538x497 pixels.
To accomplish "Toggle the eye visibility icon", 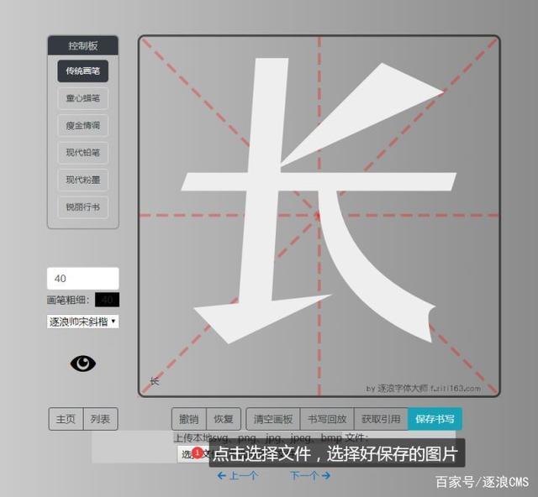I will coord(83,363).
